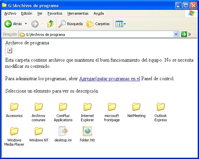Select the Accesorios folder
Viewport: 199px width, 159px height.
[14, 110]
